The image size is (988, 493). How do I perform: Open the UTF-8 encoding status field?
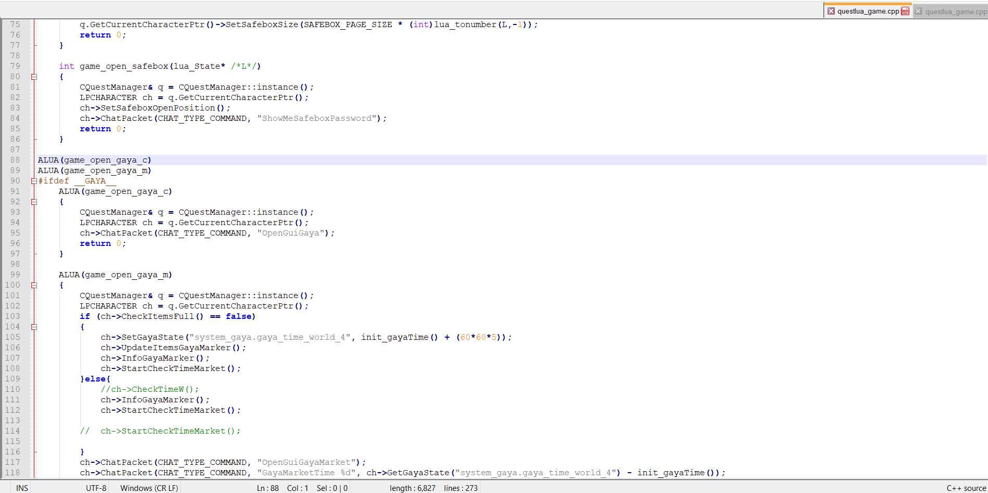point(96,488)
